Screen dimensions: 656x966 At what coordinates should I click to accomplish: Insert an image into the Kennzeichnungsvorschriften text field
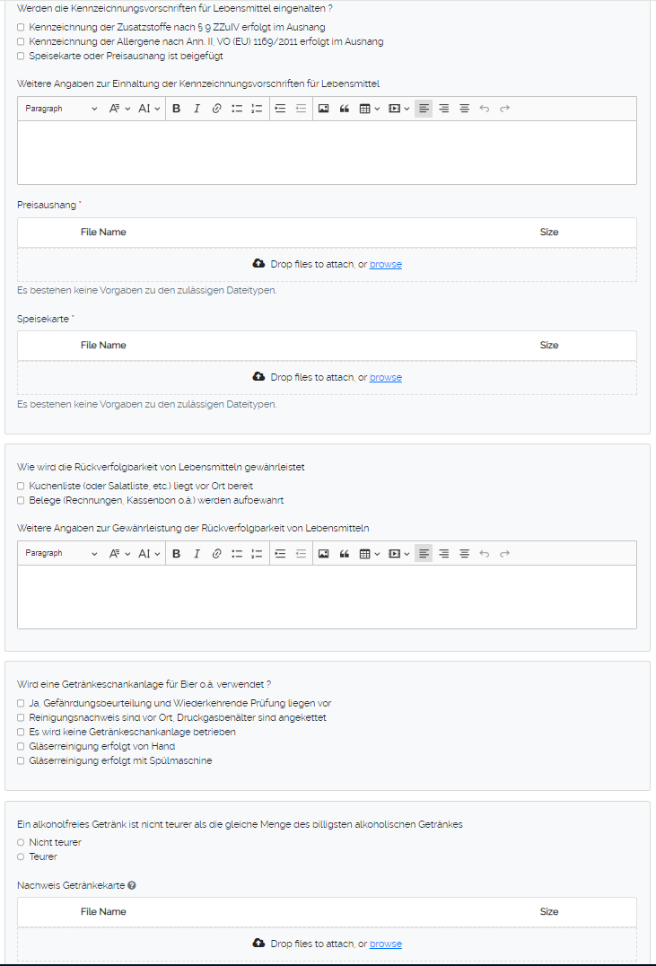(x=323, y=108)
